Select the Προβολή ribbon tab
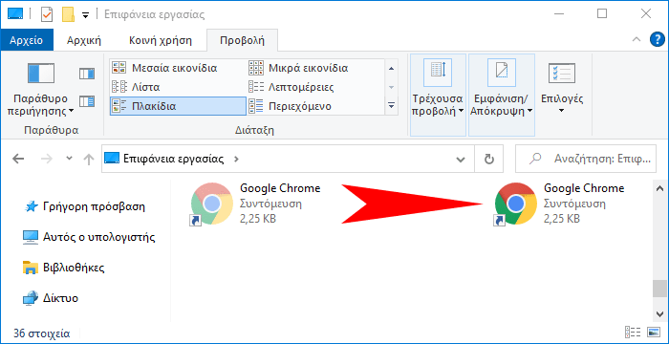This screenshot has width=669, height=344. 242,40
